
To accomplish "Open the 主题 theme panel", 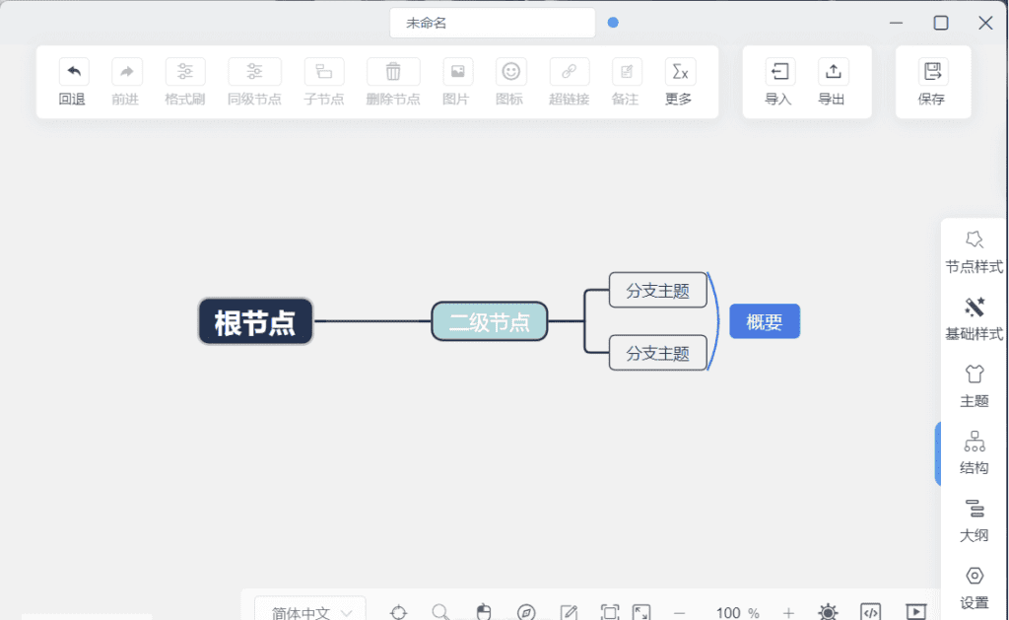I will [974, 385].
